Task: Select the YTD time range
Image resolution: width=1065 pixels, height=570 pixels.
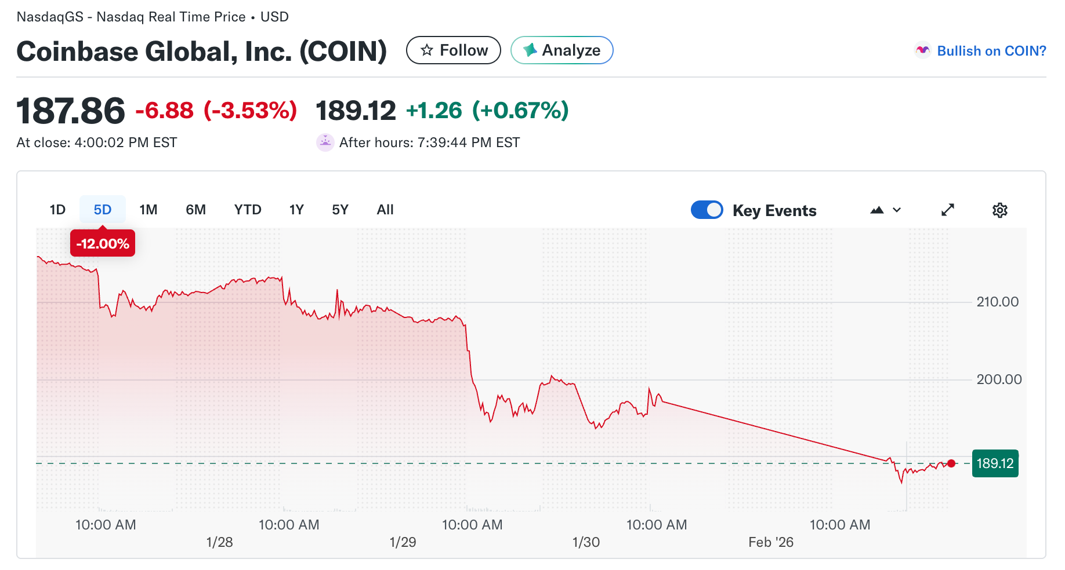Action: [248, 210]
